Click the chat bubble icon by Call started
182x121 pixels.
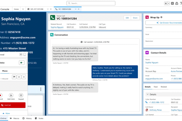[x=82, y=42]
